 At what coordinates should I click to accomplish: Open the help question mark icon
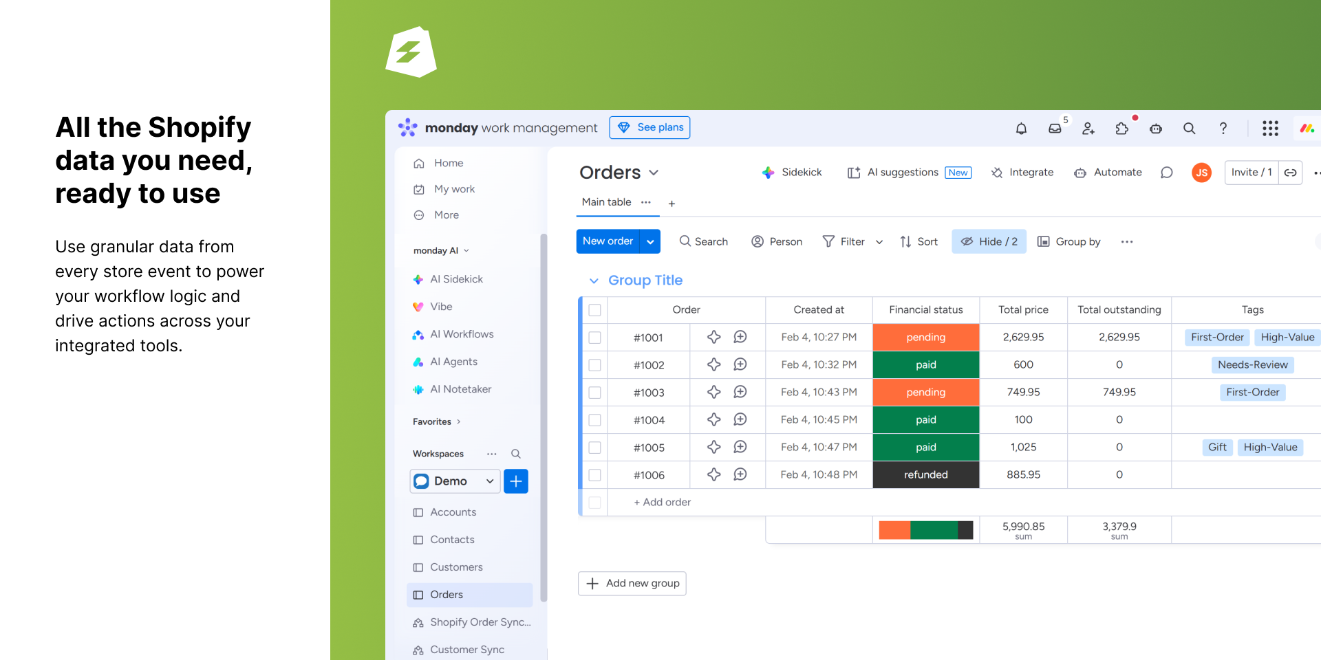pyautogui.click(x=1223, y=129)
